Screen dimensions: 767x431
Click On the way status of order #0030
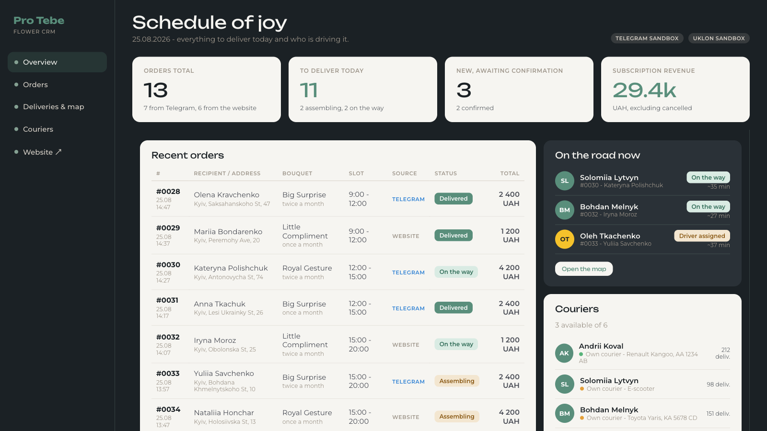[x=456, y=272]
